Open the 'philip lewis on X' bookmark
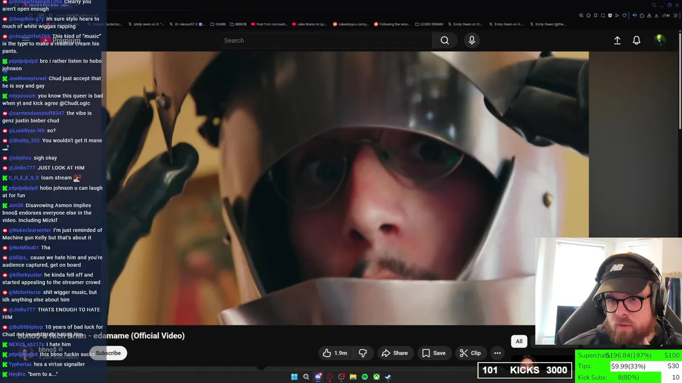This screenshot has width=682, height=383. [146, 24]
